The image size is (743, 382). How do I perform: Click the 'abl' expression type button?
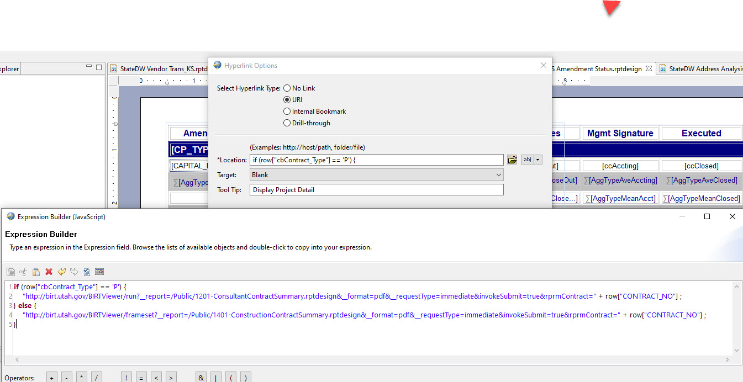click(527, 160)
